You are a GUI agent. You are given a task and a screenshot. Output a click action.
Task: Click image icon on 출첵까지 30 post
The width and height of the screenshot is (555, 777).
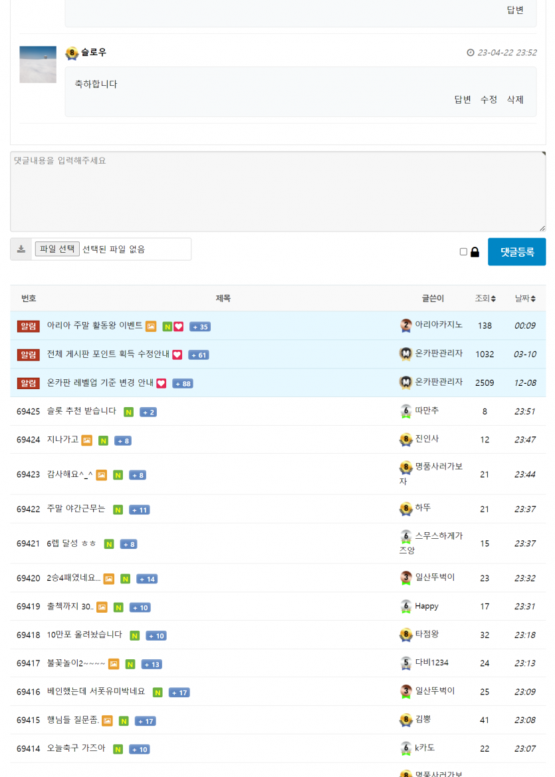pyautogui.click(x=102, y=607)
